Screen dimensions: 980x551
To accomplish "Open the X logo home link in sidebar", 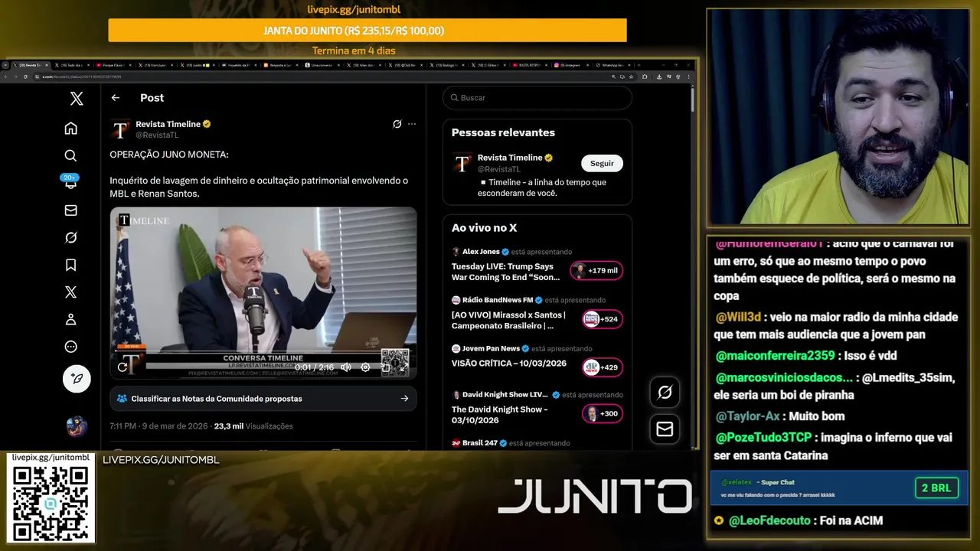I will [x=77, y=98].
